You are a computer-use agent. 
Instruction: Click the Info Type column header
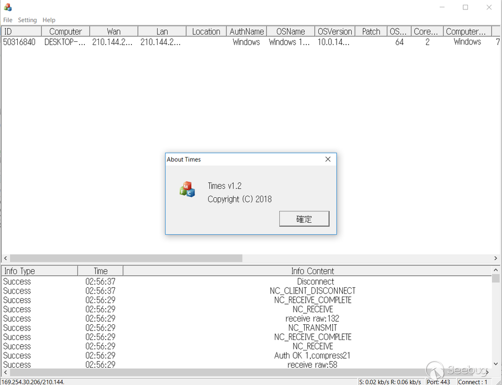tap(39, 271)
